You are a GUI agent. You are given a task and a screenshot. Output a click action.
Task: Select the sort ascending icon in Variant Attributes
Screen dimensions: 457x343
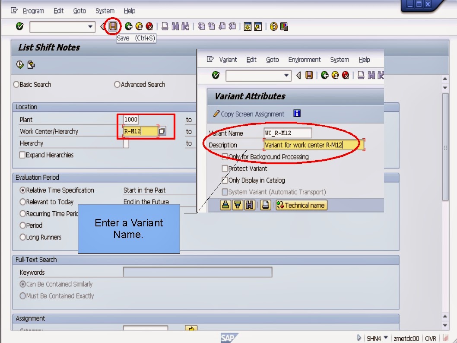coord(226,205)
